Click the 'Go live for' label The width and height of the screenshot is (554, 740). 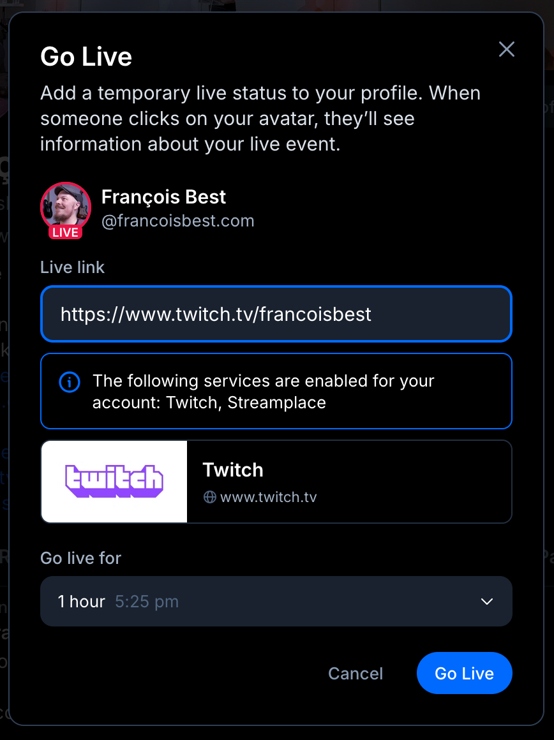(80, 558)
